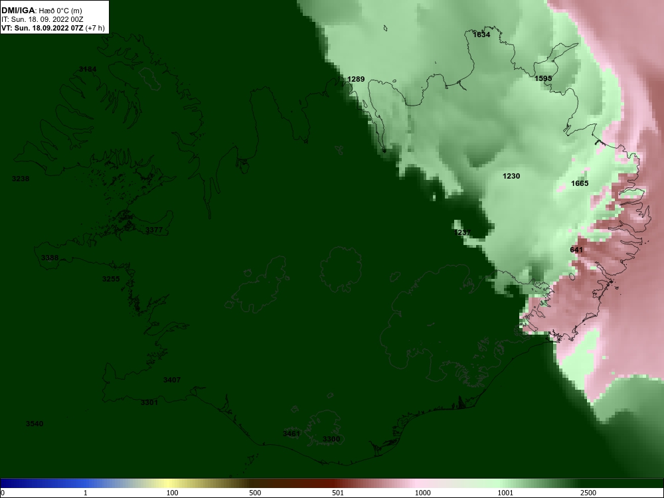Click the 1665 height label
Screen dimensions: 664x498
580,183
